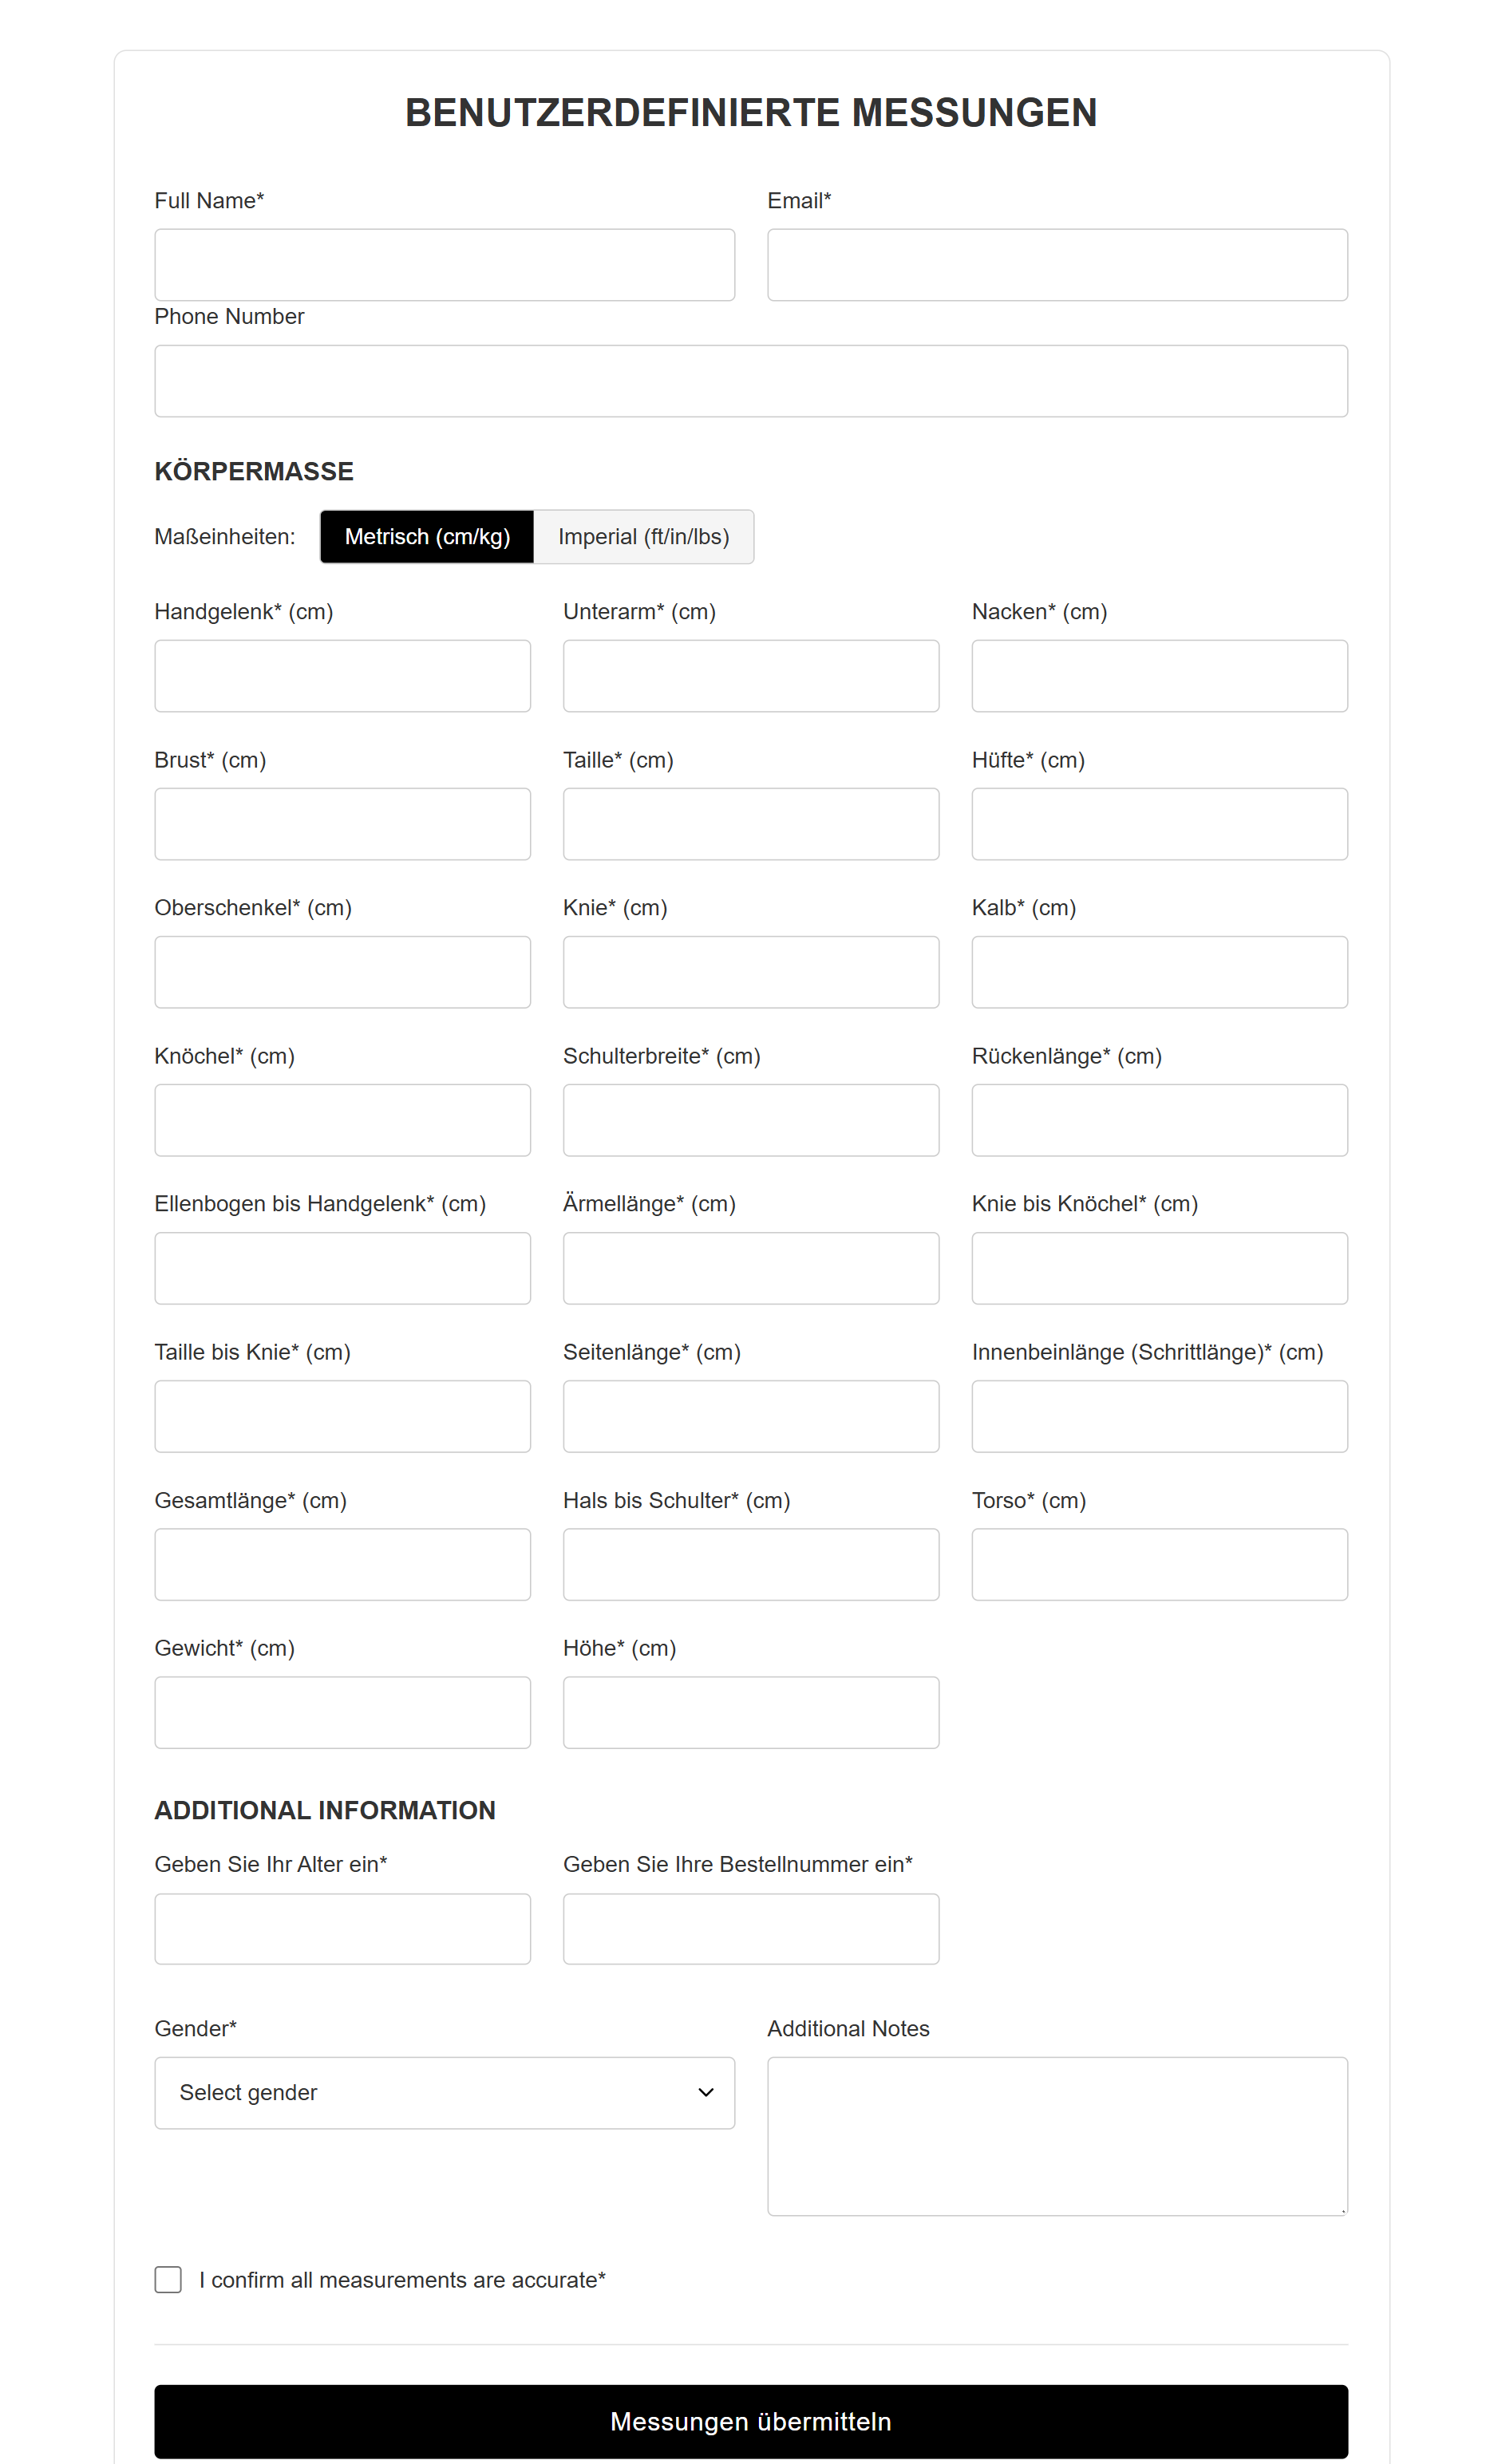Click the Ärmellänge (cm) input box
Screen dimensions: 1502x2464
click(x=751, y=1268)
